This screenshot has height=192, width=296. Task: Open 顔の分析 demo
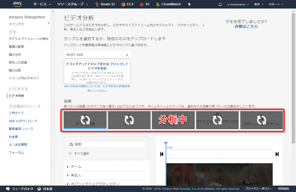(x=15, y=55)
